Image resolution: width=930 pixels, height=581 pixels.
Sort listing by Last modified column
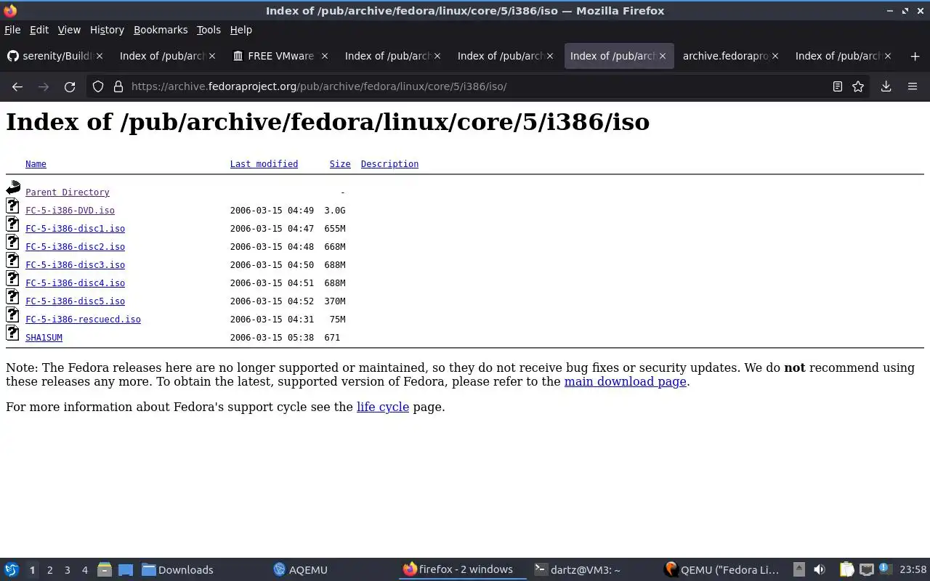tap(264, 164)
